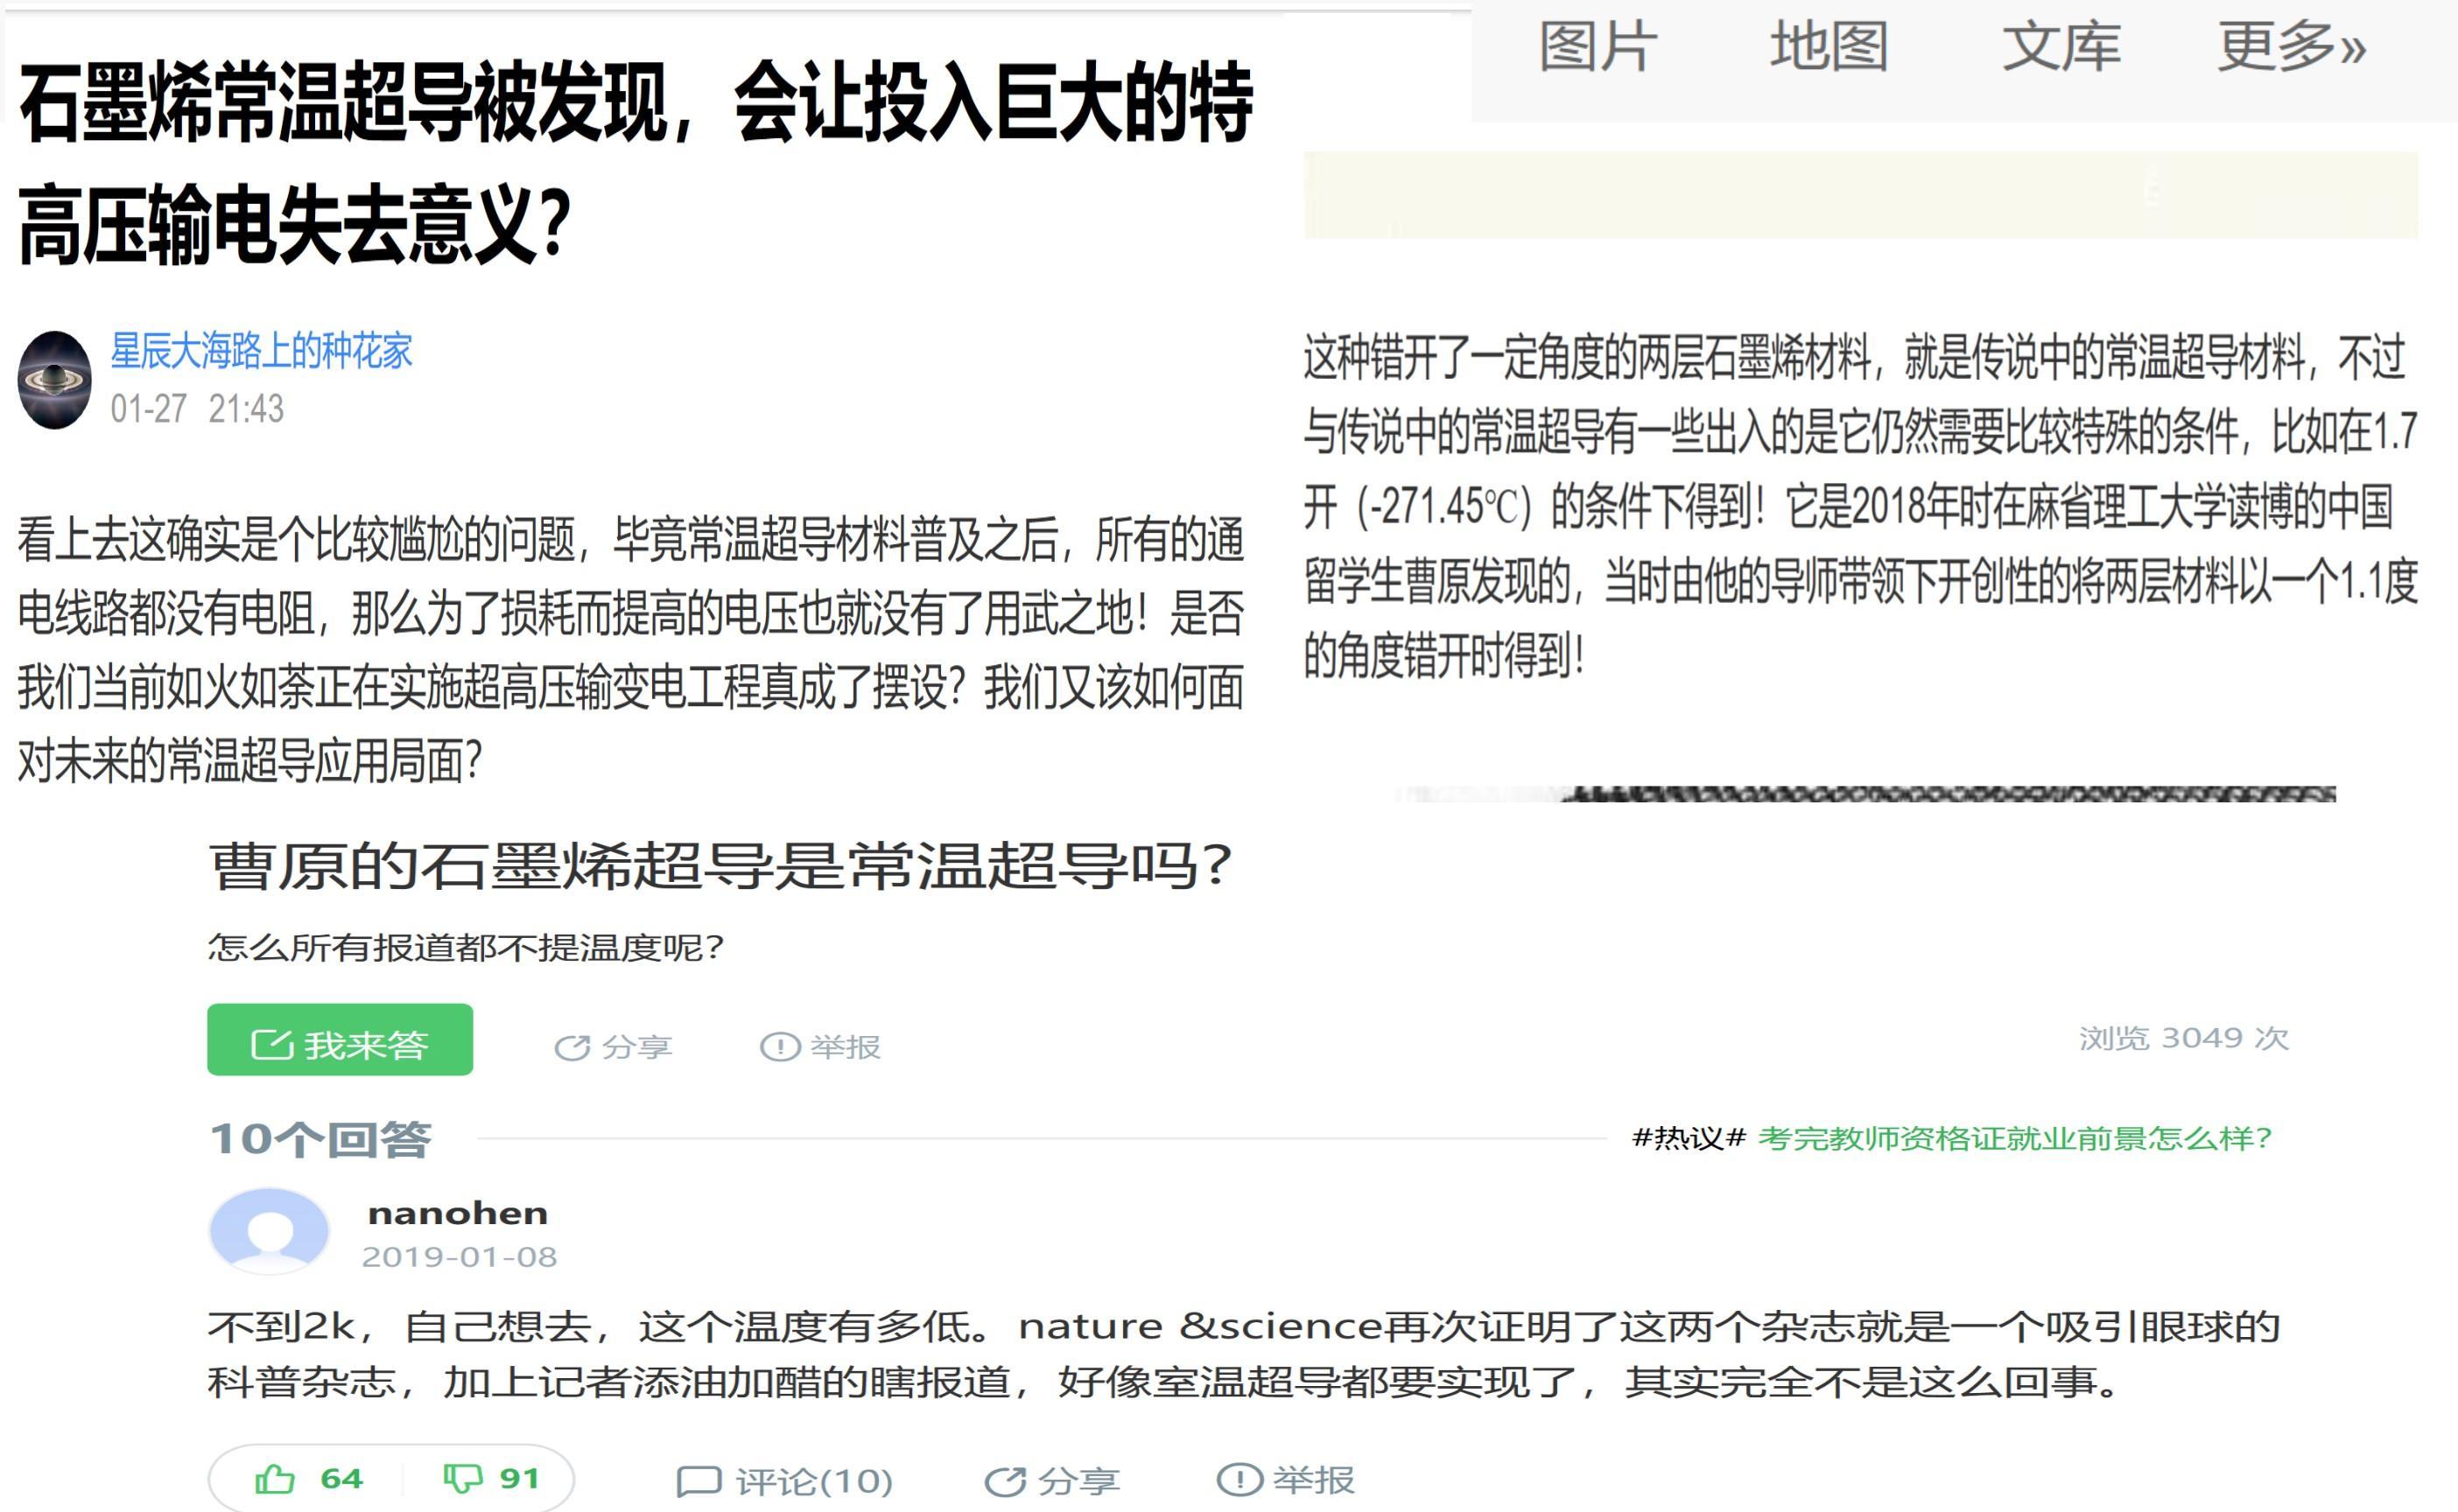Screen dimensions: 2458x1512
Task: Click the Saturn avatar of the article author
Action: (x=55, y=380)
